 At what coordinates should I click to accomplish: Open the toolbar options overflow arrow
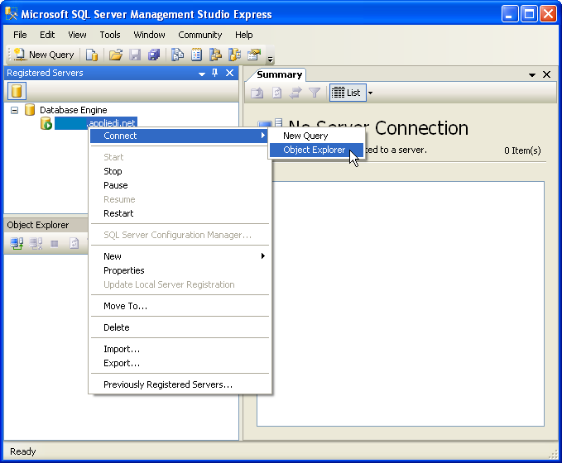[271, 59]
